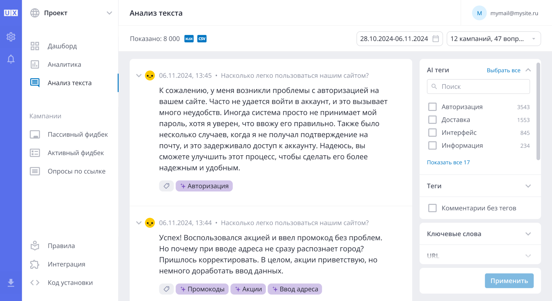
Task: Tick the Комментарии без тегов checkbox
Action: click(x=432, y=208)
